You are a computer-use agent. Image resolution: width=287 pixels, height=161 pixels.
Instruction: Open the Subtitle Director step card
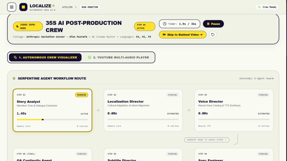[x=143, y=155]
